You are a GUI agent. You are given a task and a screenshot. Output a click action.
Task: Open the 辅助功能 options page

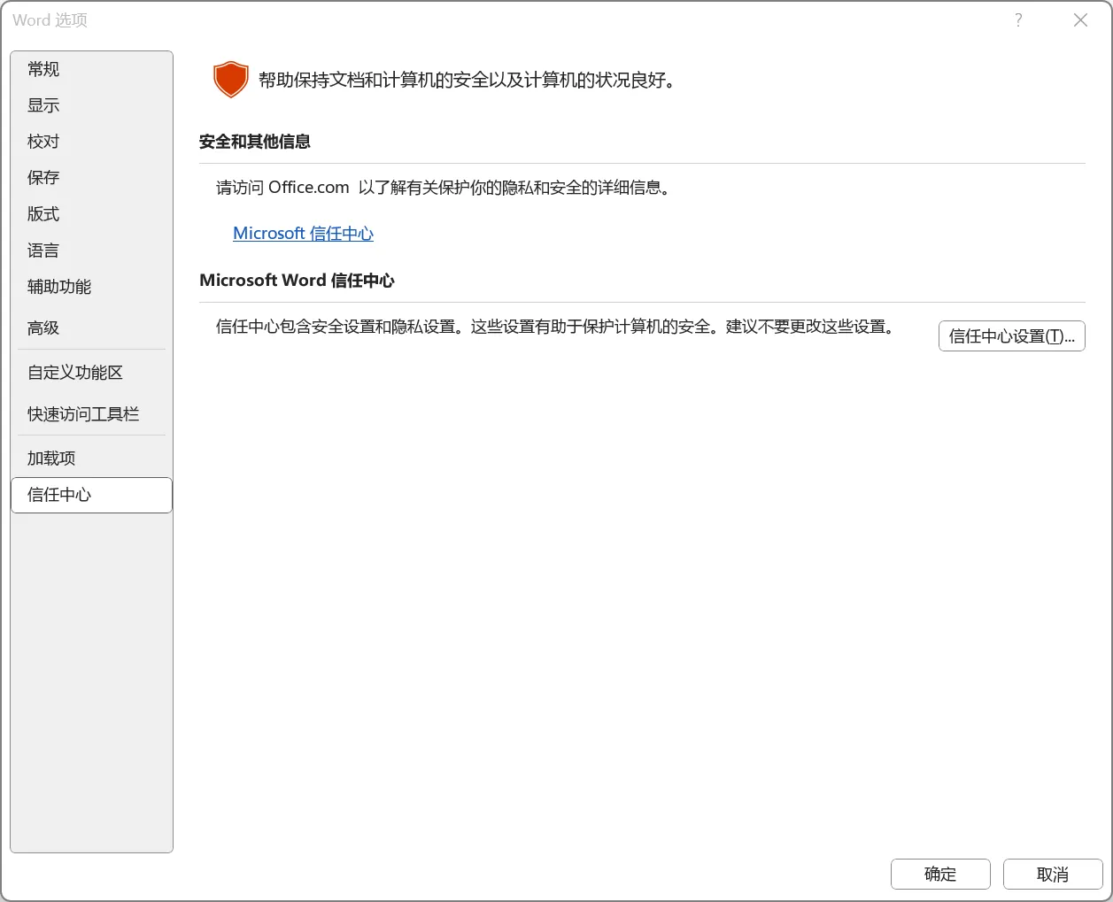(58, 286)
